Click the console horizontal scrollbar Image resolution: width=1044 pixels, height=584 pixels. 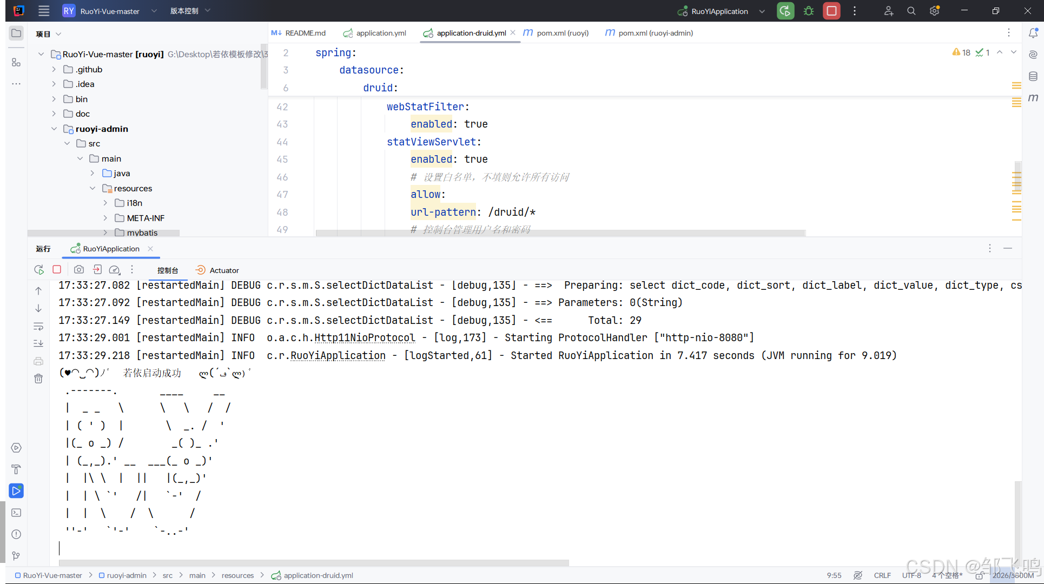pyautogui.click(x=314, y=563)
